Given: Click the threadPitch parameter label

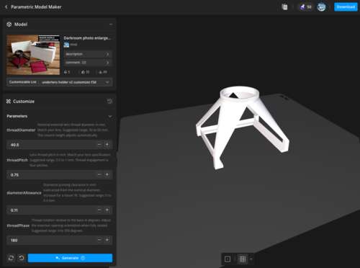Looking at the screenshot, I should click(17, 160).
